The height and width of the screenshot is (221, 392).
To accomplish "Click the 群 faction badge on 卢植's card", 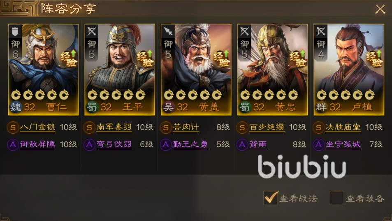I will click(x=321, y=107).
